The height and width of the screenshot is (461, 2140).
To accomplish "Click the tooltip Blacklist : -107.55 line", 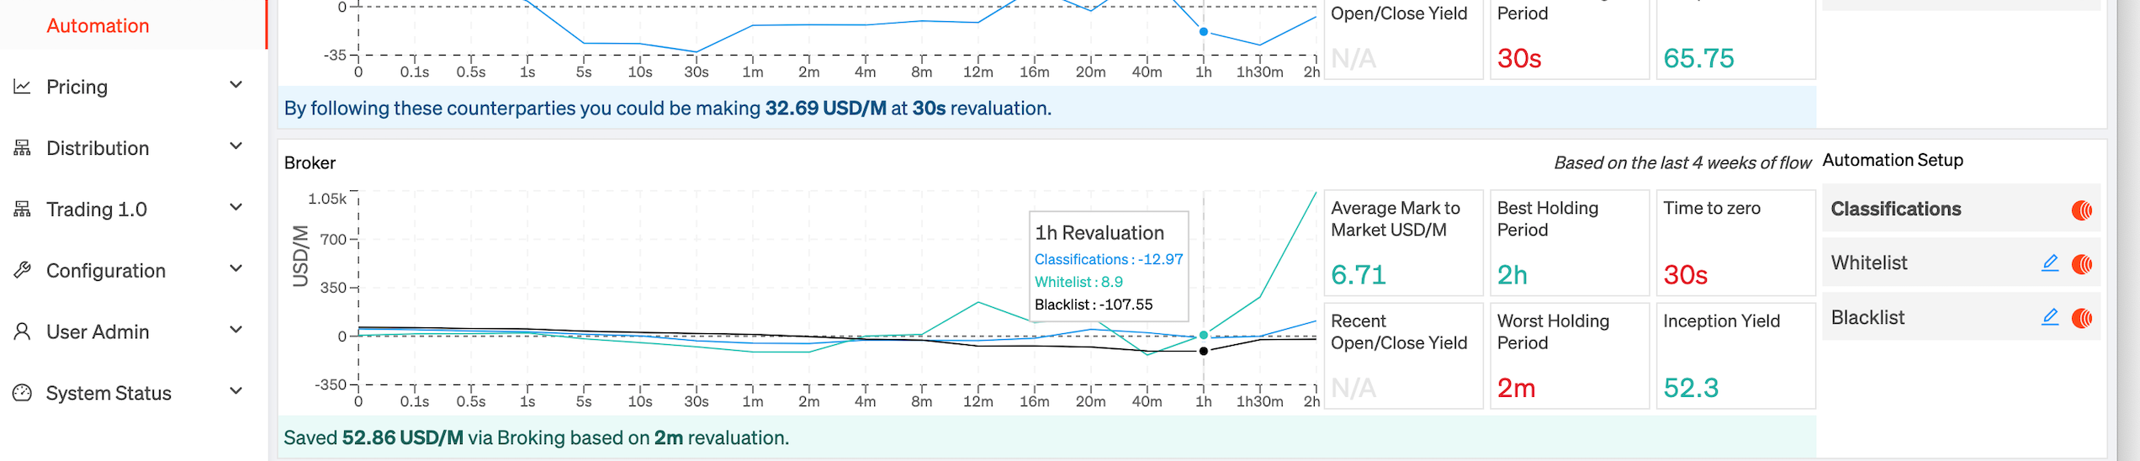I will [x=1094, y=305].
